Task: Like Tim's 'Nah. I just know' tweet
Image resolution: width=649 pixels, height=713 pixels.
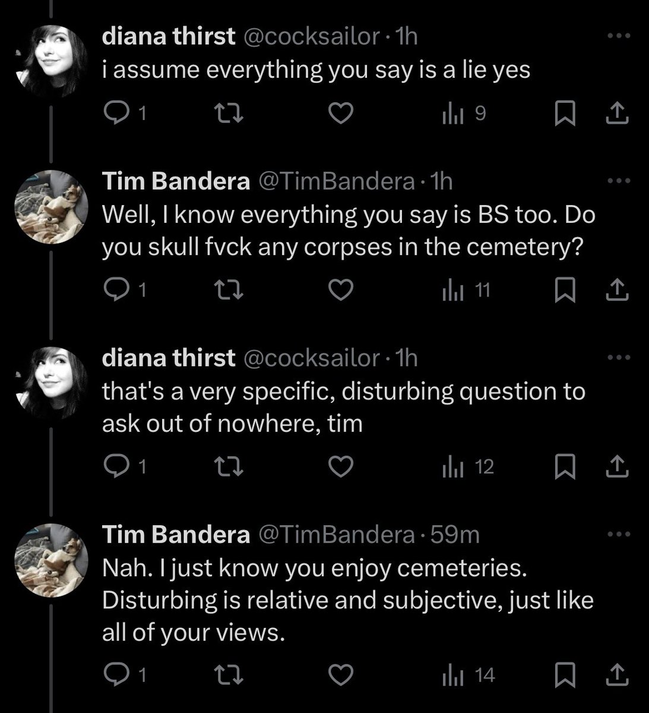Action: [x=341, y=675]
